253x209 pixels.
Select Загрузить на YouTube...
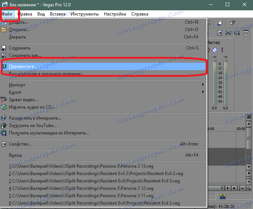(104, 126)
